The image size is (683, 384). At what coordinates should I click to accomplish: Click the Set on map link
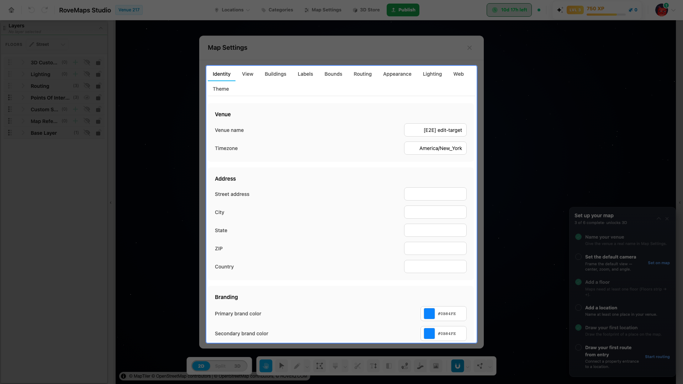coord(658,263)
